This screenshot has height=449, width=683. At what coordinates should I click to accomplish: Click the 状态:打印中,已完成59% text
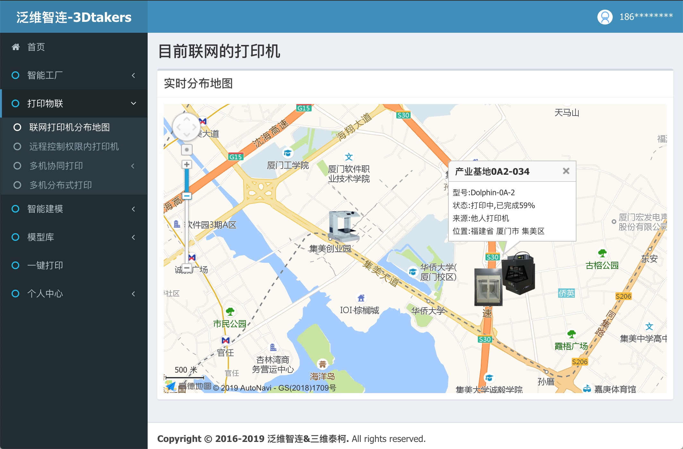coord(494,205)
